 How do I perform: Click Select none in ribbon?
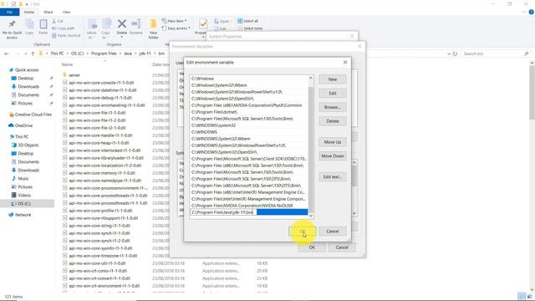point(250,28)
